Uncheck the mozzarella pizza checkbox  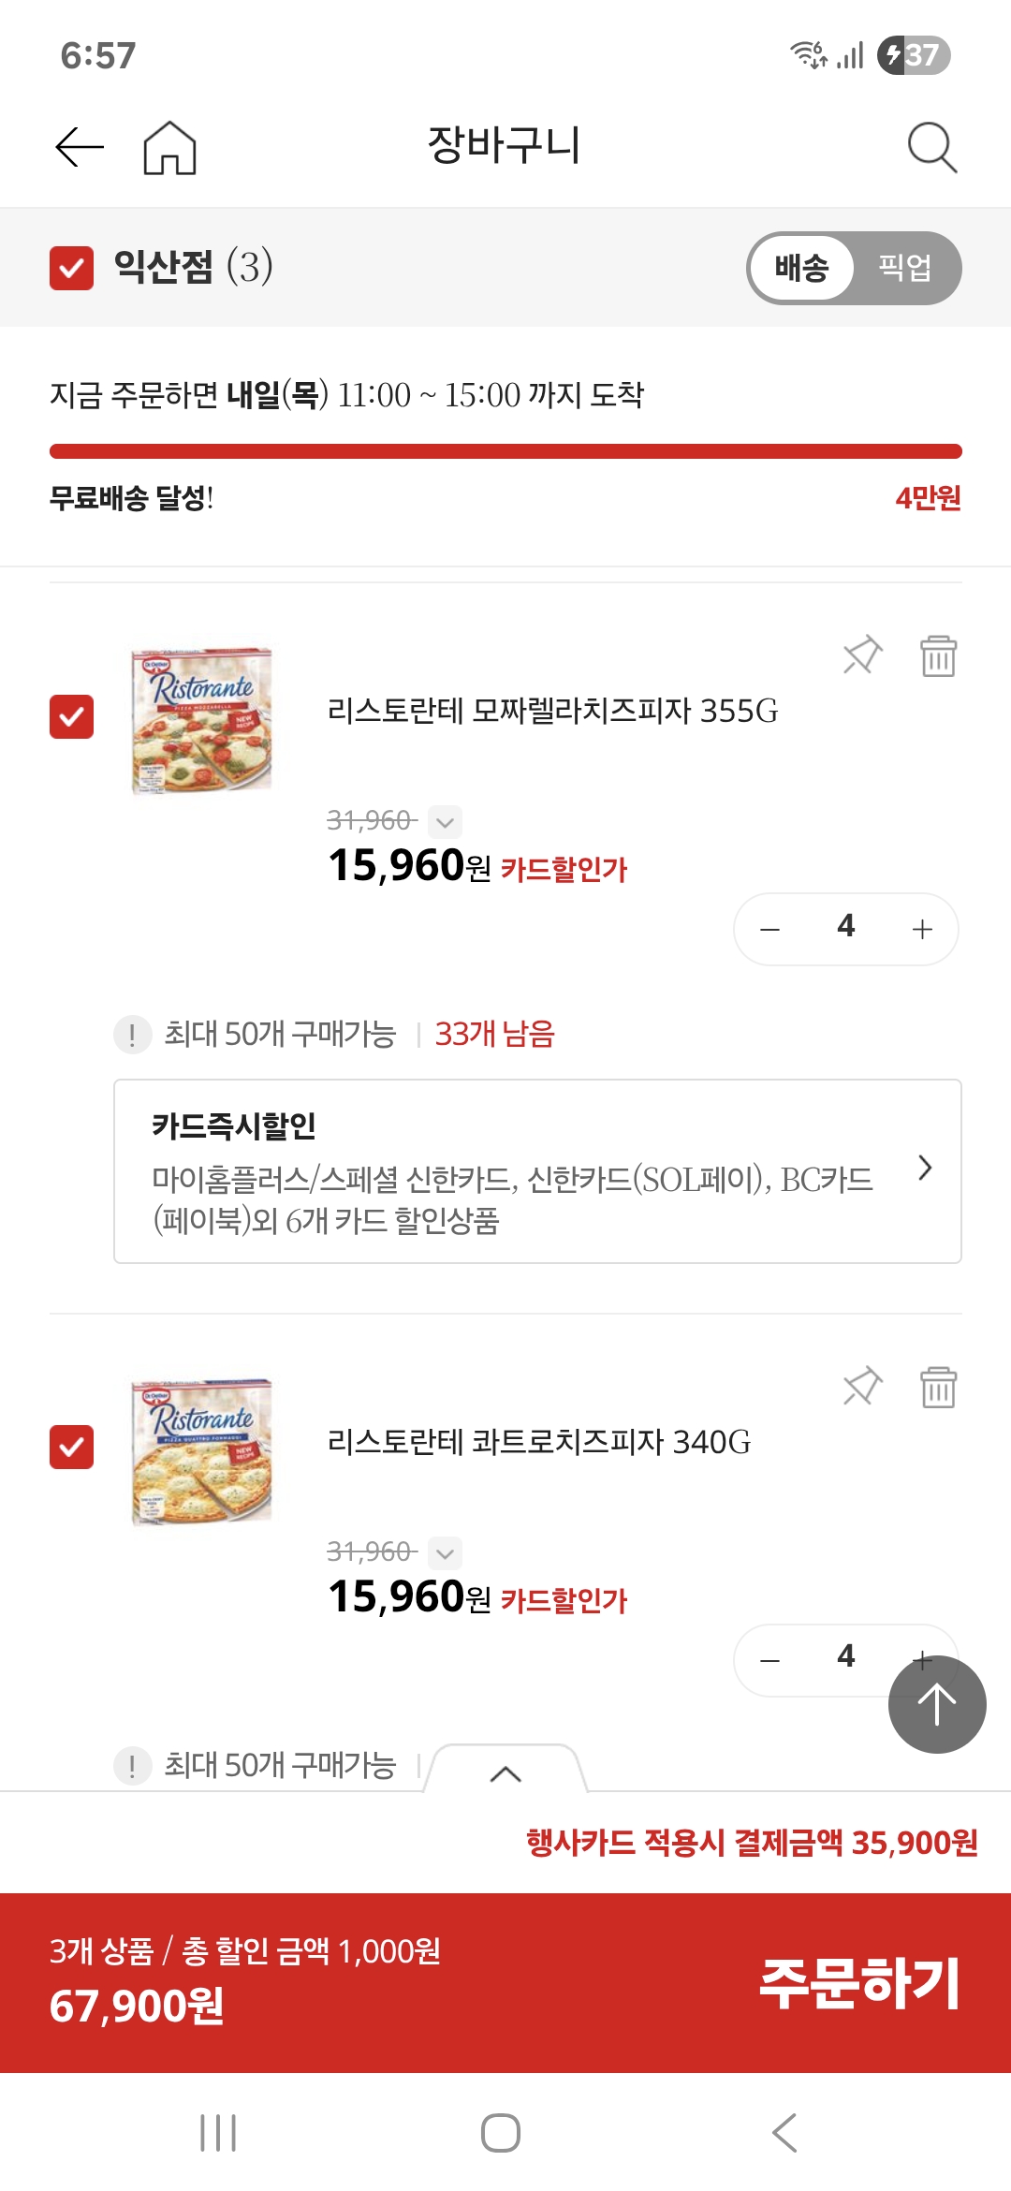coord(71,717)
